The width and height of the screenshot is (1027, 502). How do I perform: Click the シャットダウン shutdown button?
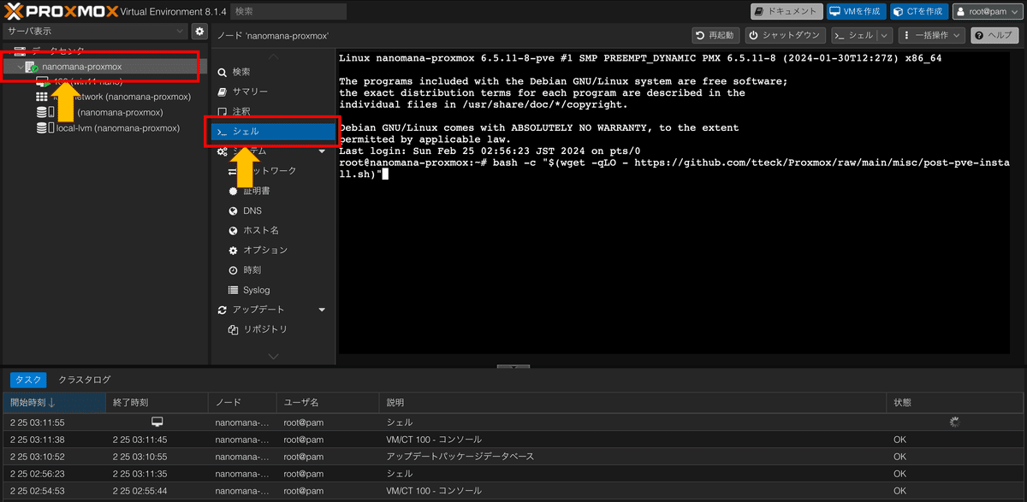tap(784, 35)
